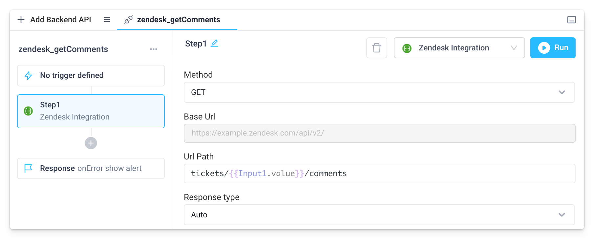Delete the step with the trash icon
The width and height of the screenshot is (594, 239).
[x=376, y=48]
